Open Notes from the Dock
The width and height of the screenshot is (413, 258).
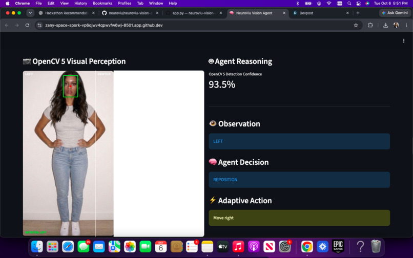tap(208, 247)
